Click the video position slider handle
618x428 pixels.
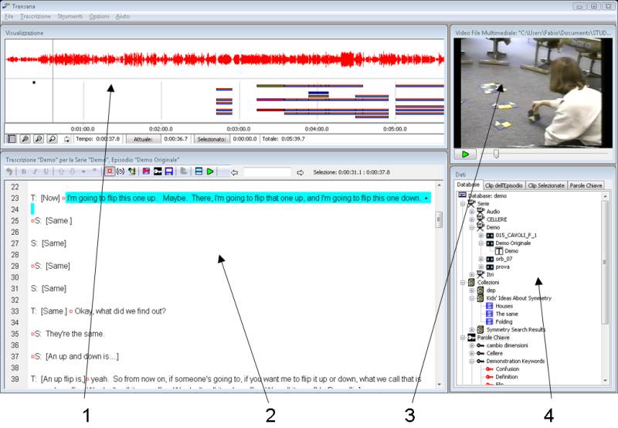pyautogui.click(x=496, y=154)
